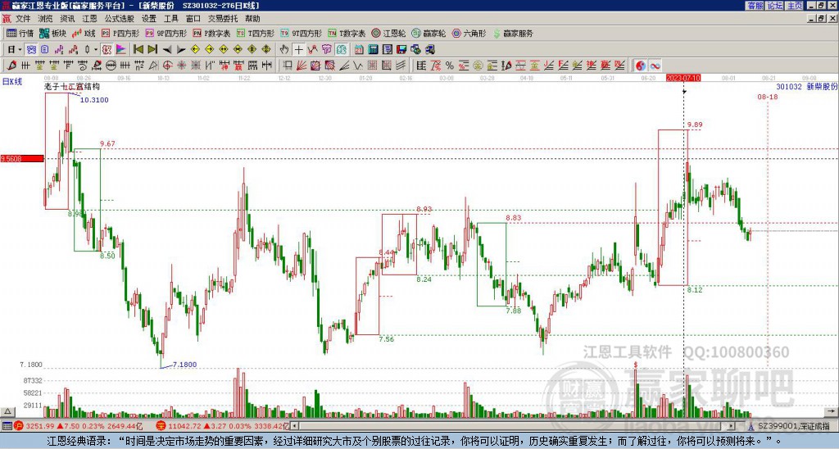Open the 交易委托 menu
Viewport: 839px width, 449px height.
pyautogui.click(x=223, y=19)
